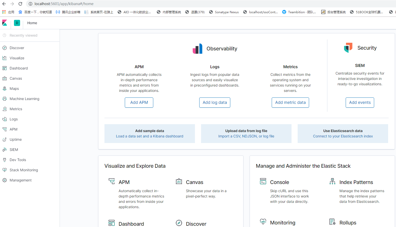
Task: Click the Security shield logo icon
Action: [x=348, y=48]
